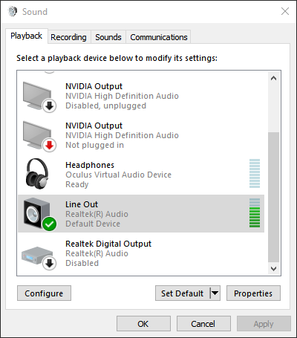This screenshot has width=297, height=338.
Task: Select the 'Line Out' device name
Action: coord(82,204)
